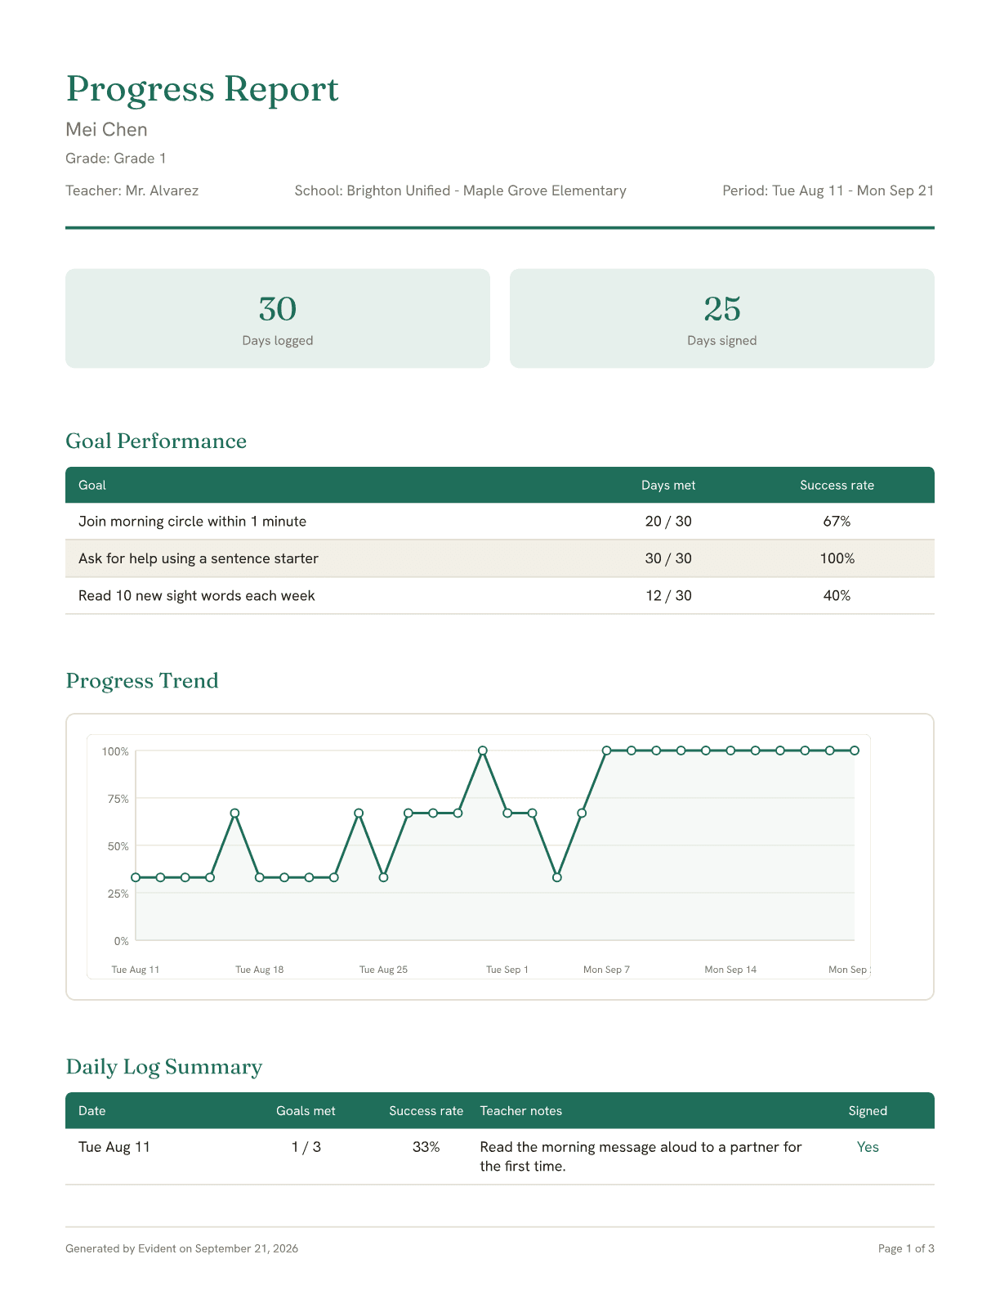Click the teacher note about morning message
The image size is (1000, 1295).
tap(641, 1157)
